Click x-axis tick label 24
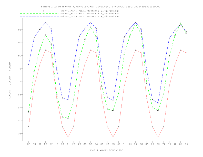203x157 pixels. click(x=74, y=144)
